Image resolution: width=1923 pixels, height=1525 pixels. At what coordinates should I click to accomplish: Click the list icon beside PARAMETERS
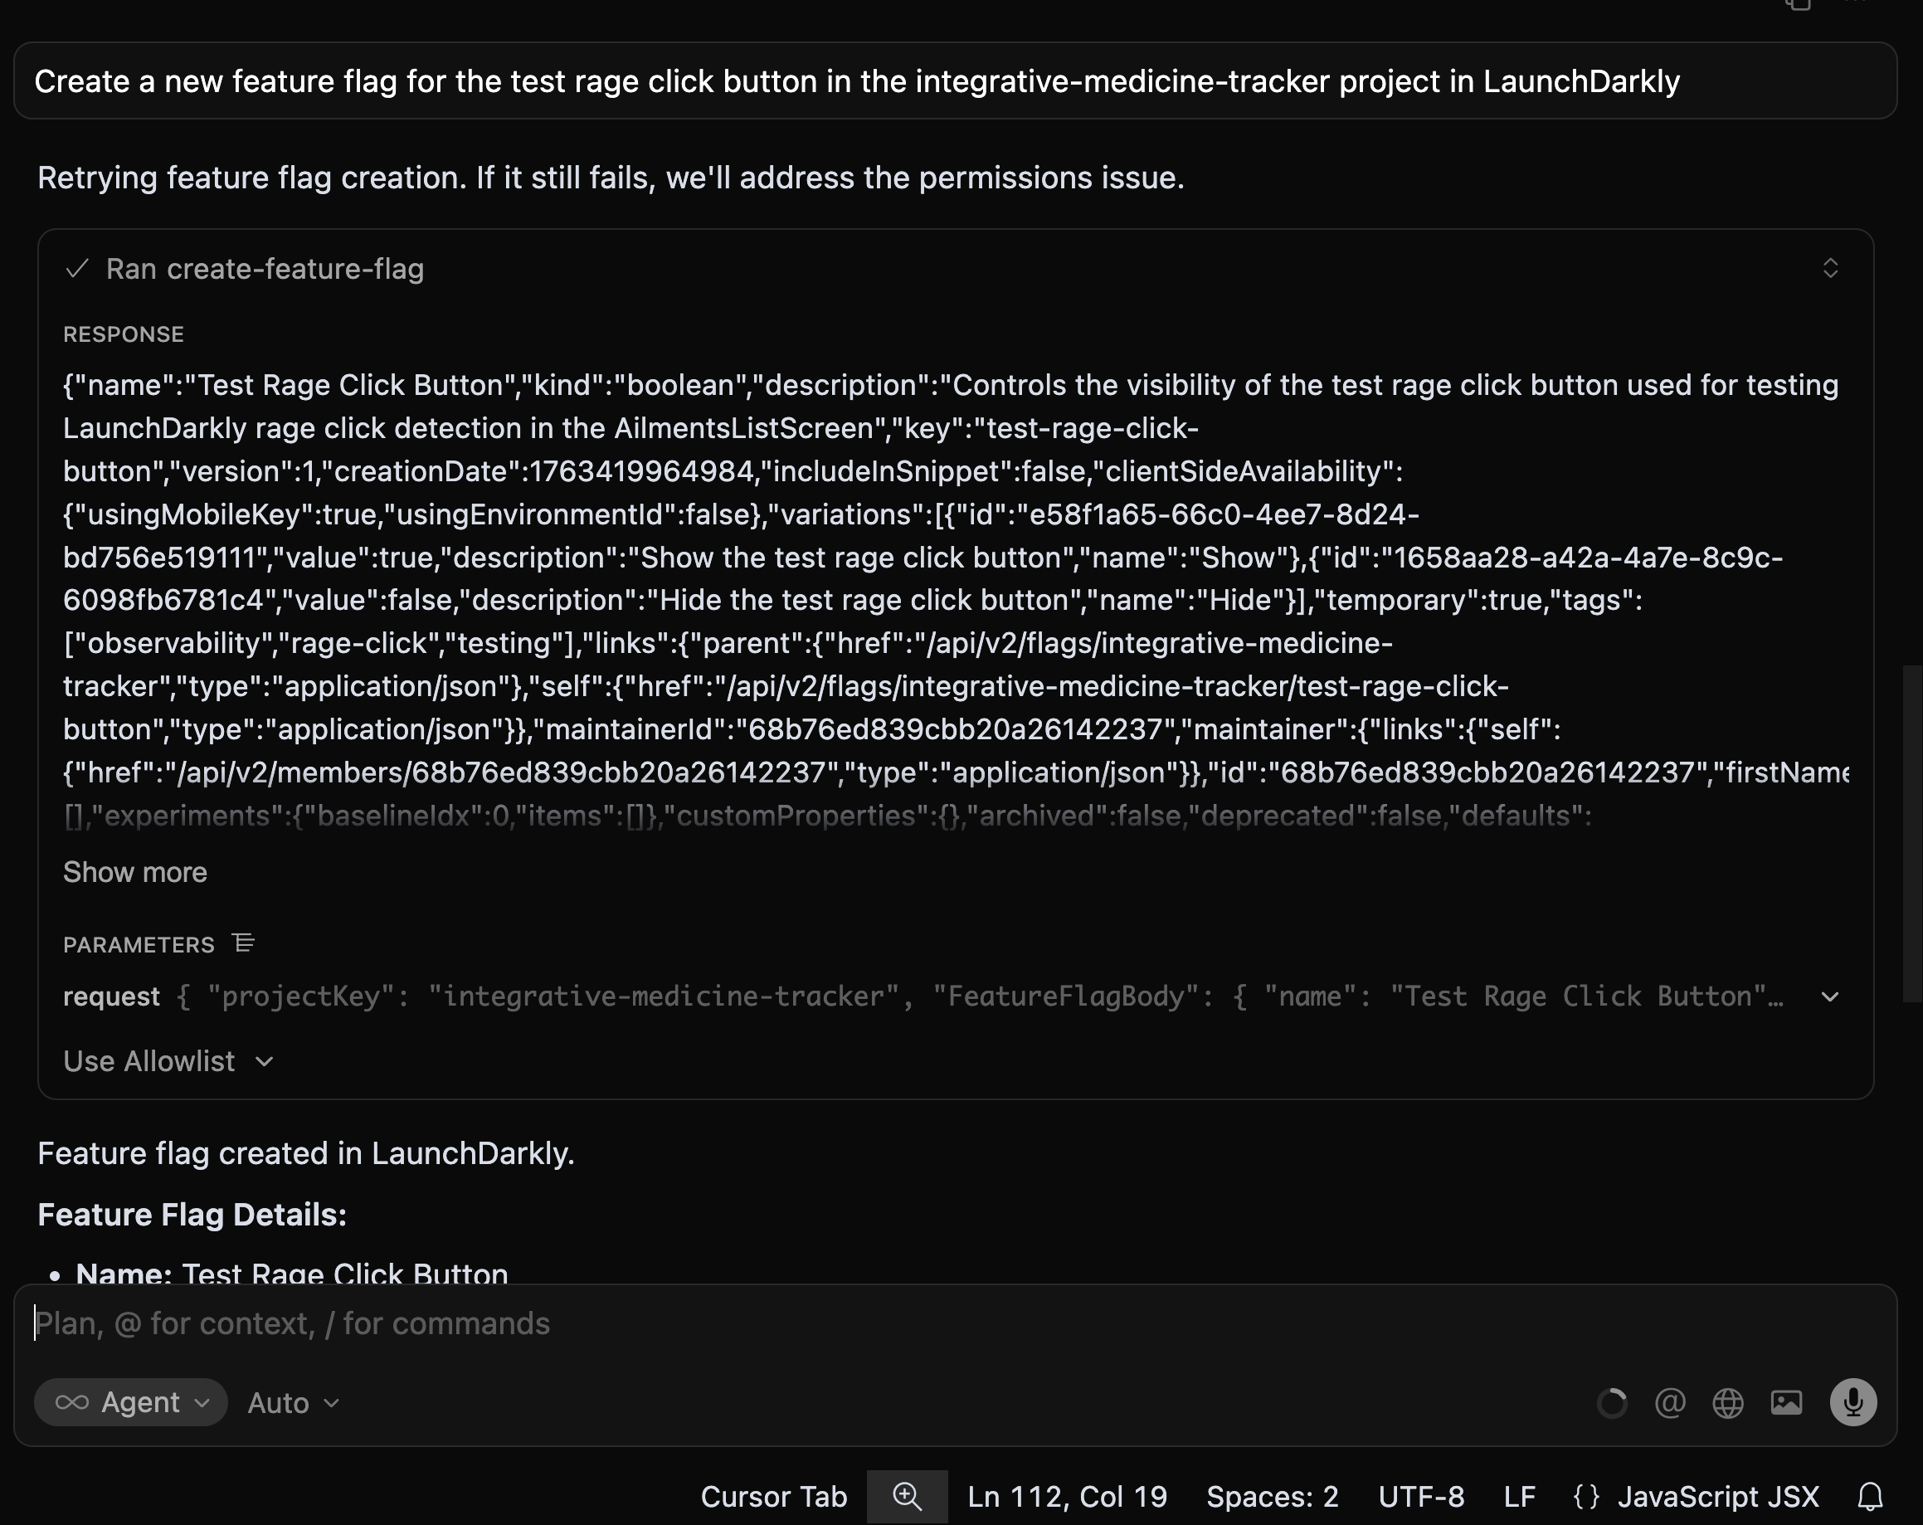click(242, 943)
